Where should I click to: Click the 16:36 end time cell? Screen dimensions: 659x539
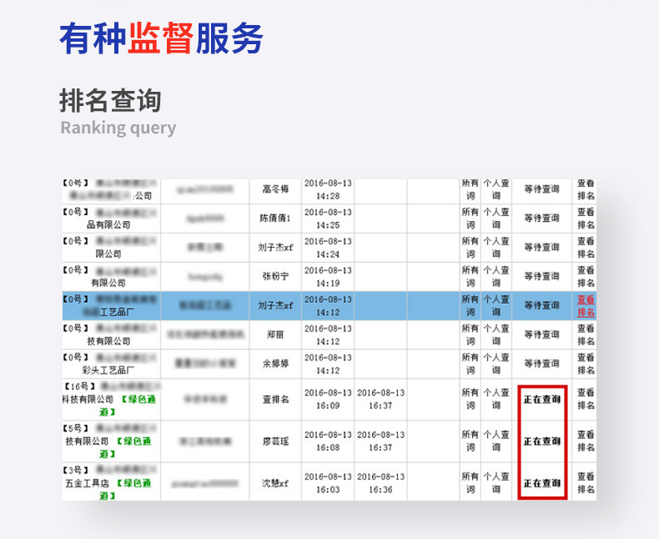(380, 482)
